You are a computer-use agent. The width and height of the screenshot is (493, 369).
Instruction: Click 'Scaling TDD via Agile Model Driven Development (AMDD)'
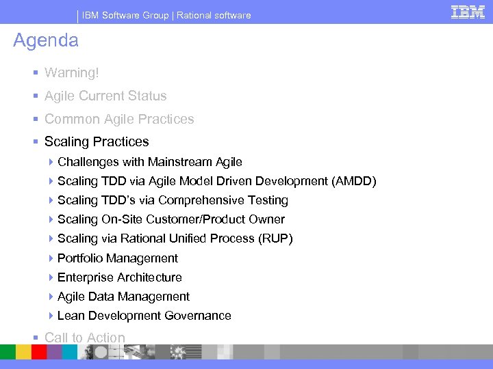coord(217,181)
